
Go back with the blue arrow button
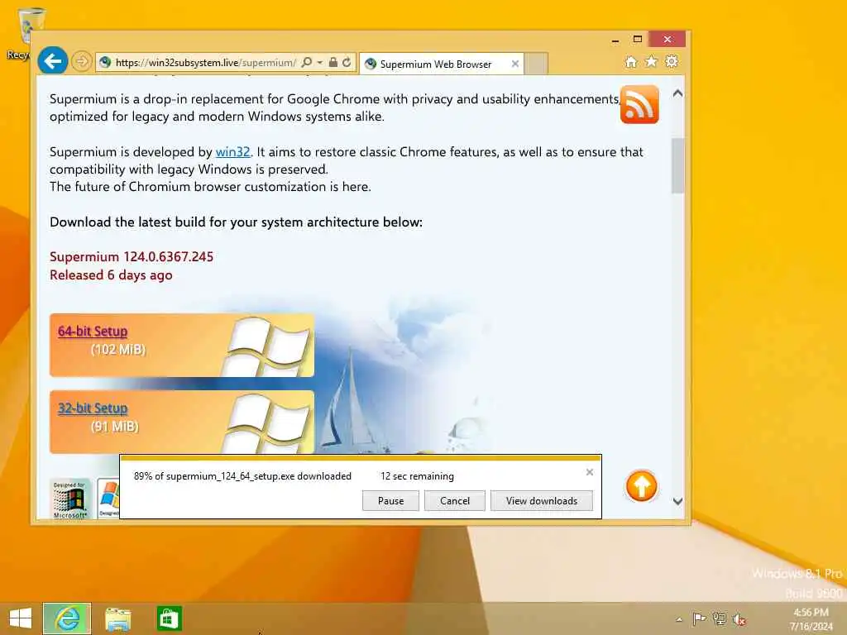click(52, 61)
